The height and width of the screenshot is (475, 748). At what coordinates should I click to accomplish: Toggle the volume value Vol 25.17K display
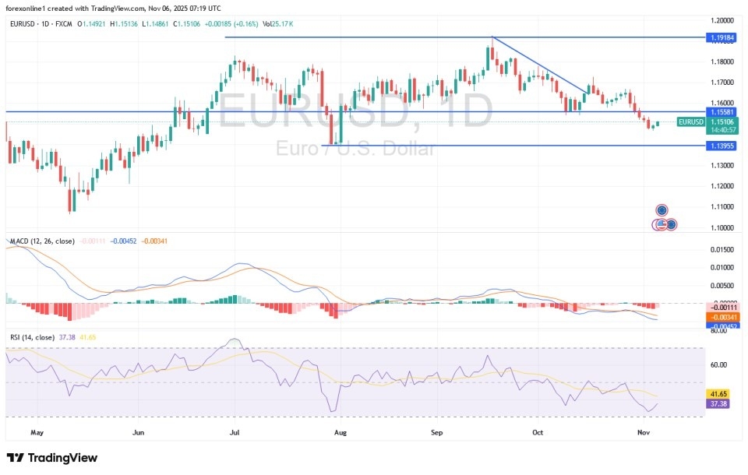coord(277,24)
